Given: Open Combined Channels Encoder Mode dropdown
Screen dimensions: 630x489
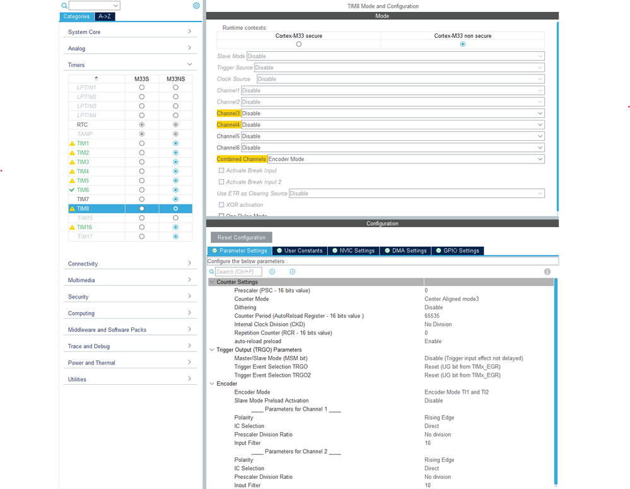Looking at the screenshot, I should (405, 159).
